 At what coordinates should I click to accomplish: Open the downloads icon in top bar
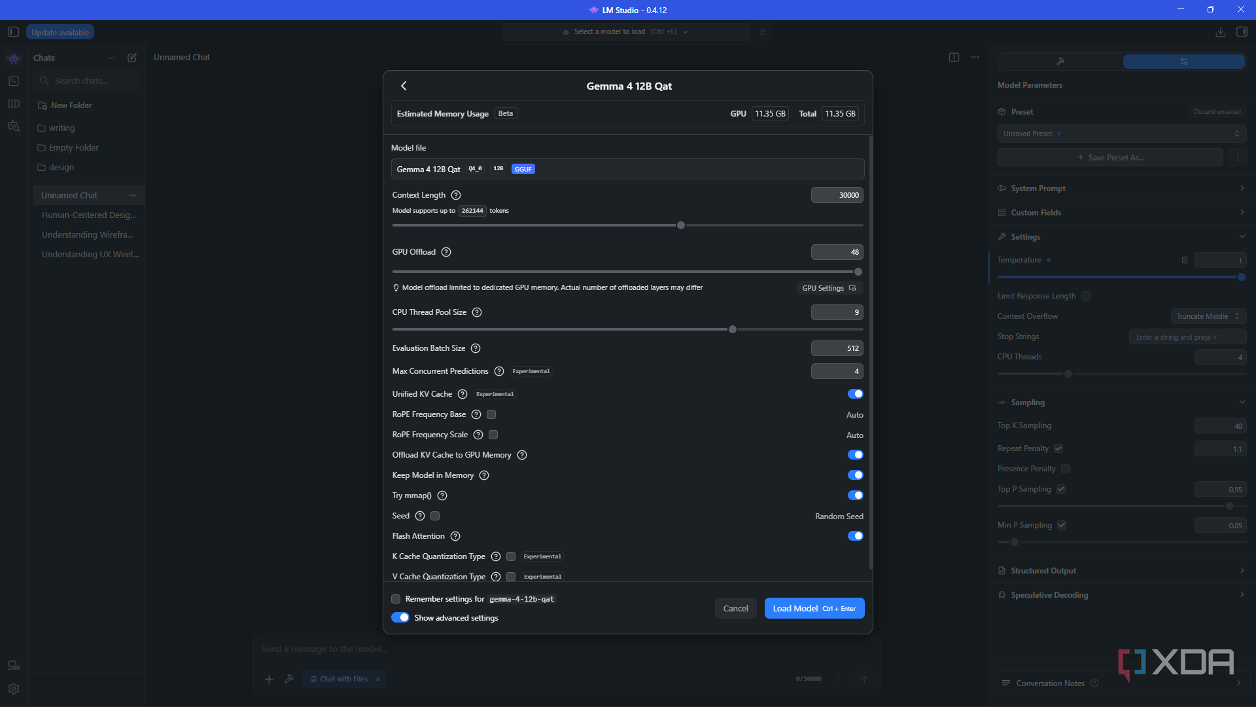[1221, 31]
